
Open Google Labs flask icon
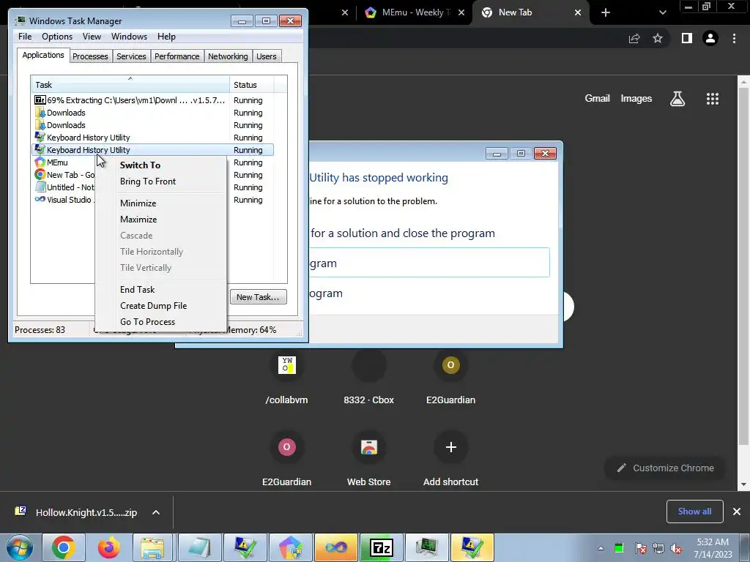[677, 99]
